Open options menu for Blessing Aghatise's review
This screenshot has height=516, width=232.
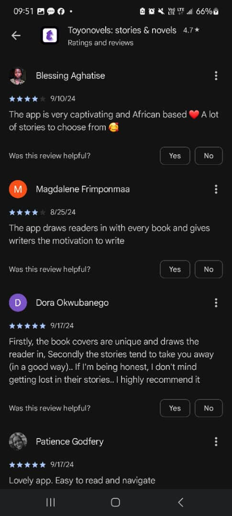pyautogui.click(x=216, y=75)
